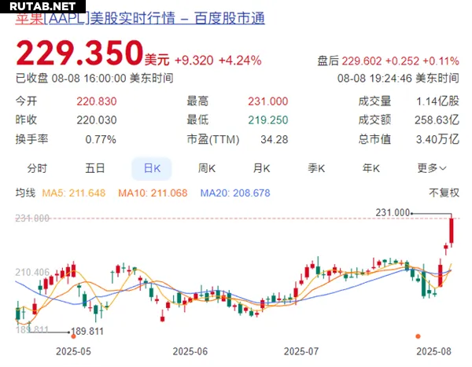Switch to the 分时 chart tab

[37, 168]
